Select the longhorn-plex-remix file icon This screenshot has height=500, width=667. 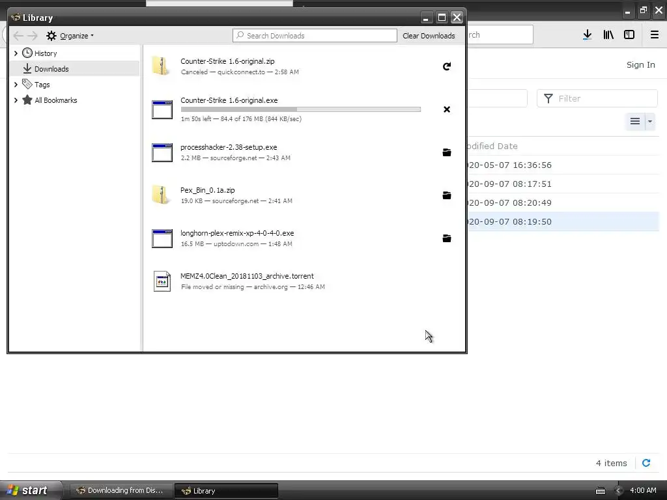tap(162, 238)
